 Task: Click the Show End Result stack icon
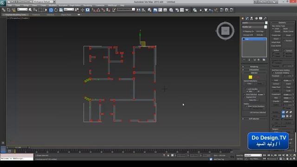point(249,60)
